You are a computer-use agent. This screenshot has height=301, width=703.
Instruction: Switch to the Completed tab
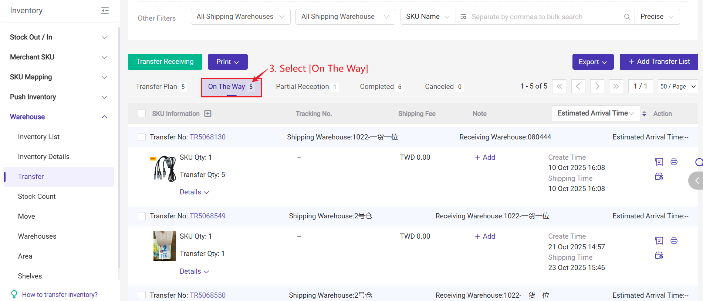click(x=376, y=87)
